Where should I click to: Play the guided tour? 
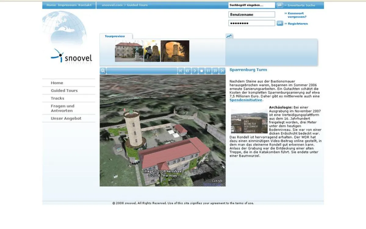pyautogui.click(x=195, y=71)
